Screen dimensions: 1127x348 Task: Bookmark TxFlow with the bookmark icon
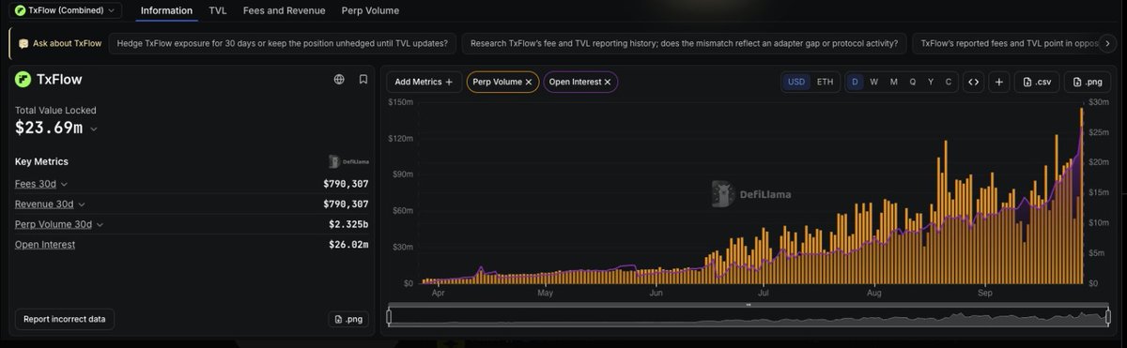(x=363, y=80)
